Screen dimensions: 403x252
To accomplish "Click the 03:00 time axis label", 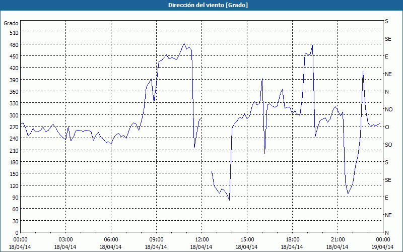I will (x=65, y=240).
